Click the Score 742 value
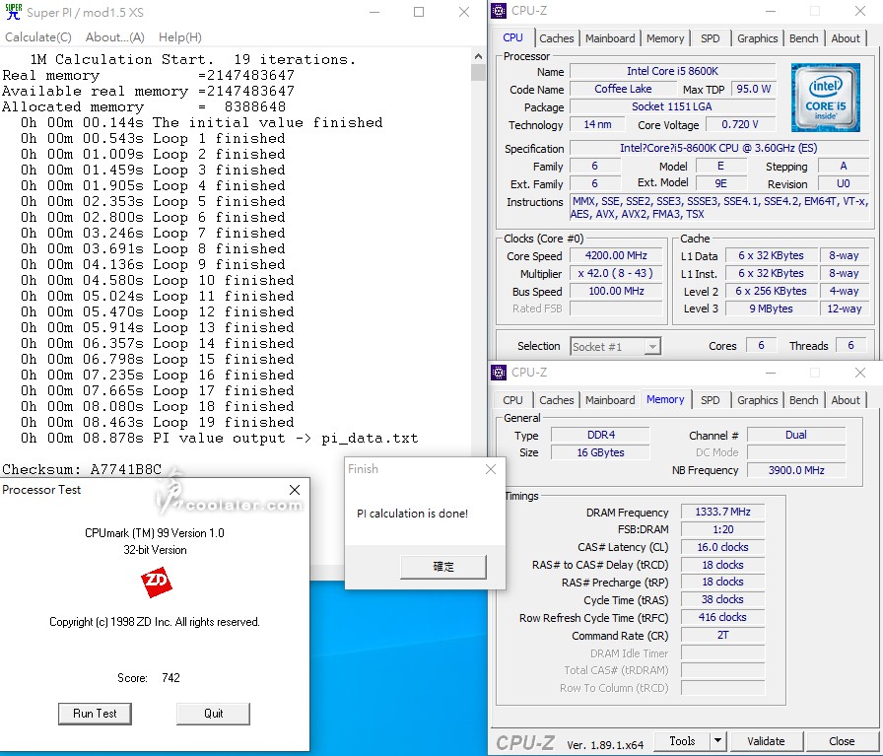The width and height of the screenshot is (883, 756). pos(170,678)
